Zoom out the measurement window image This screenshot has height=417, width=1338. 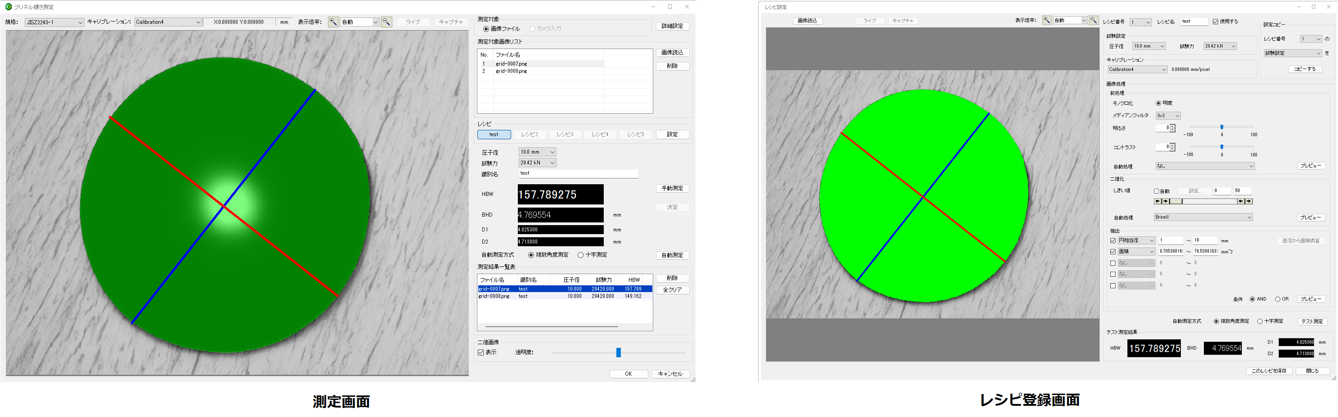(386, 22)
